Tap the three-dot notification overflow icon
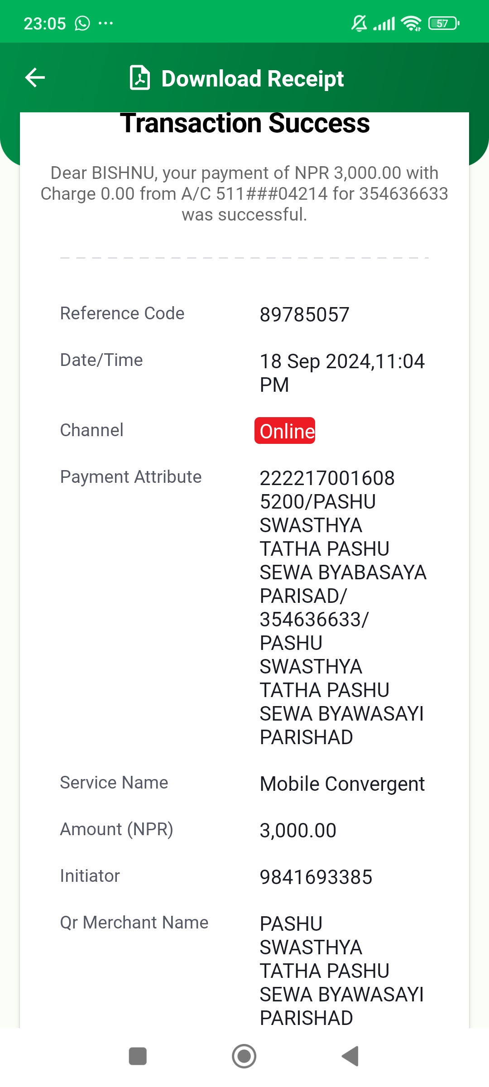The width and height of the screenshot is (489, 1087). [105, 23]
